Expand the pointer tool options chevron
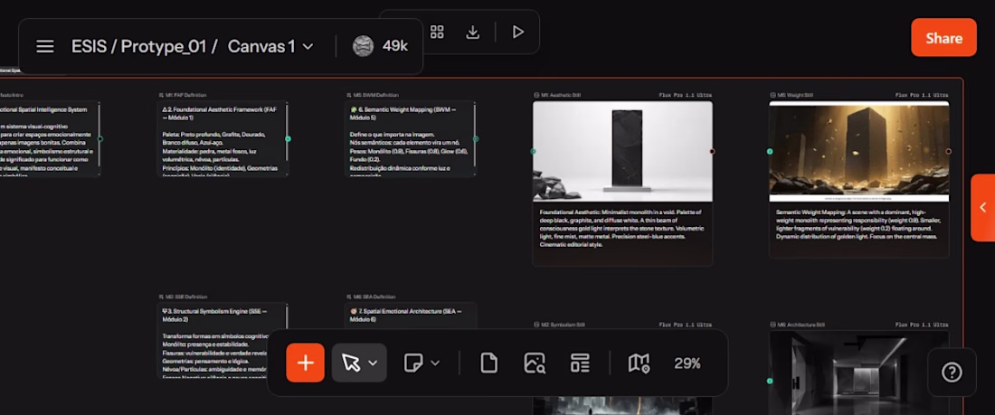The height and width of the screenshot is (415, 995). click(x=373, y=363)
